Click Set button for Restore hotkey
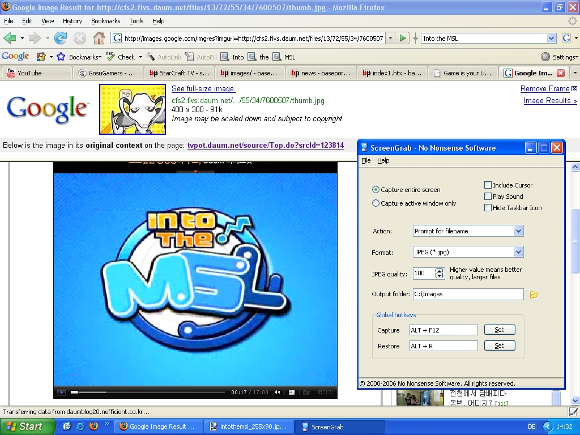 click(500, 346)
